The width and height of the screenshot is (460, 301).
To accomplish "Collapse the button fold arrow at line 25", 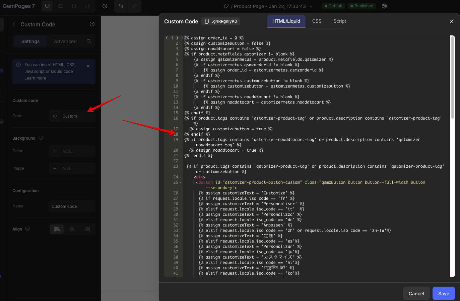I will click(x=181, y=183).
